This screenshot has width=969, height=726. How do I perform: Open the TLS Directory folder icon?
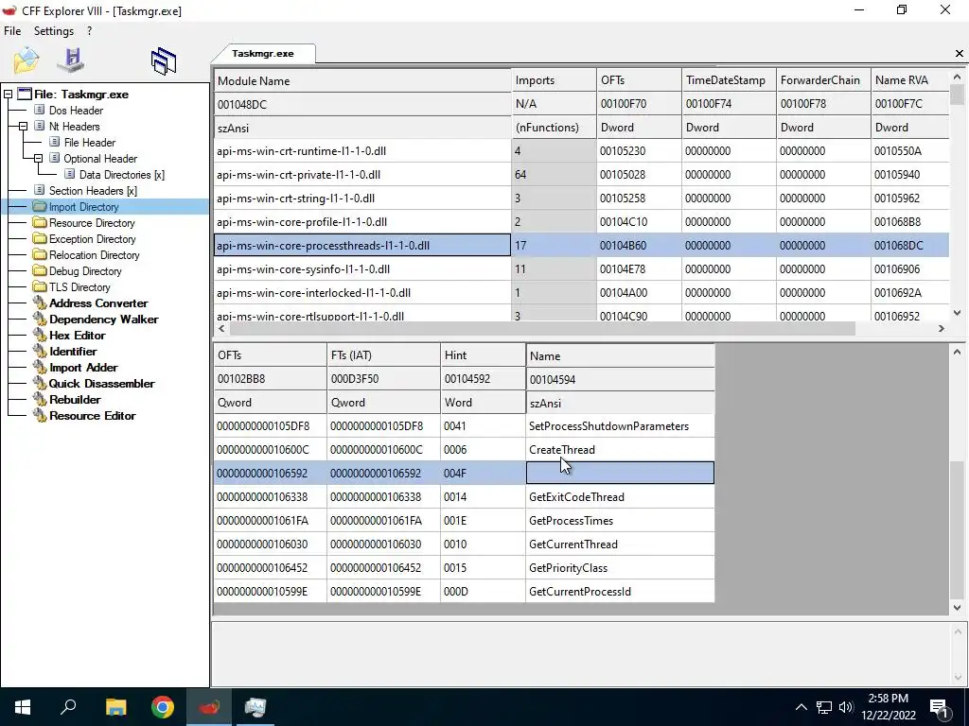40,286
